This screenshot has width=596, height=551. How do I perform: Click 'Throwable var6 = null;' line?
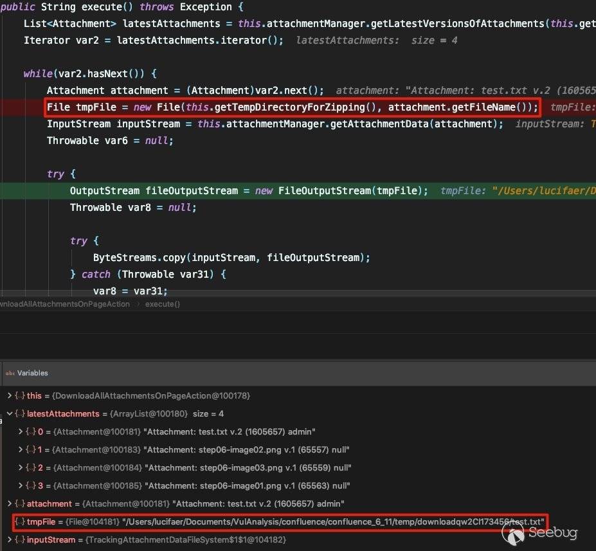(110, 141)
